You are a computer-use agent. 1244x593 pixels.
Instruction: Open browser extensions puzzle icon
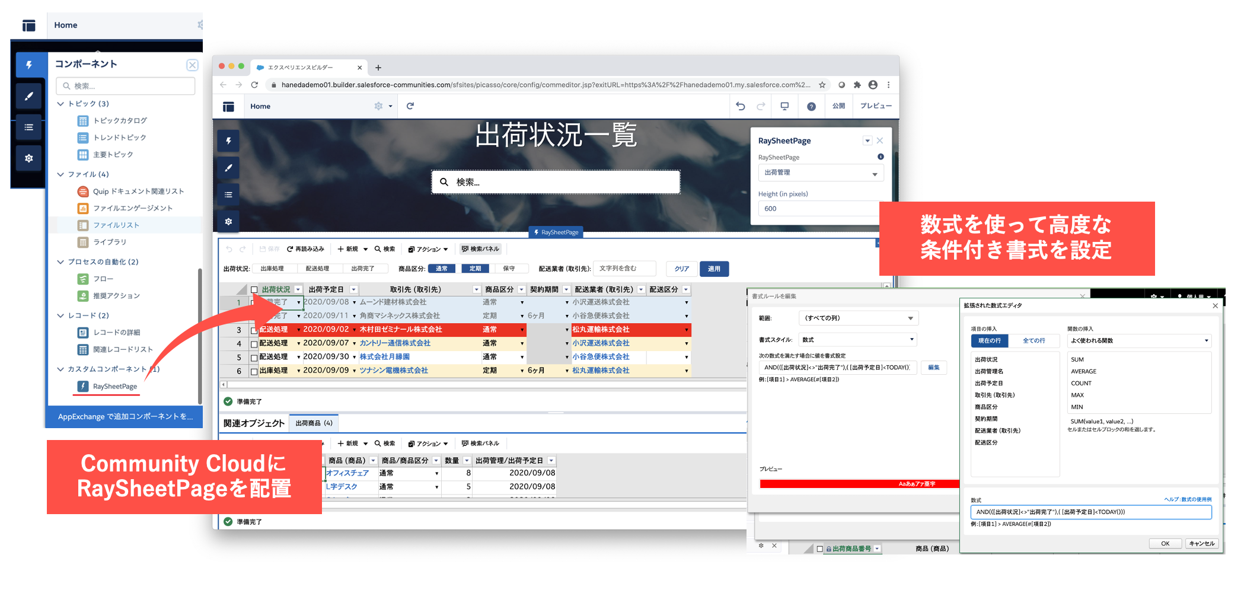857,85
